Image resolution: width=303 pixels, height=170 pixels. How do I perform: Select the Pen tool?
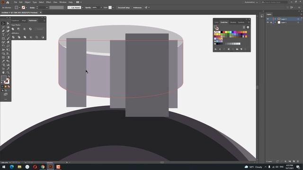point(3,31)
